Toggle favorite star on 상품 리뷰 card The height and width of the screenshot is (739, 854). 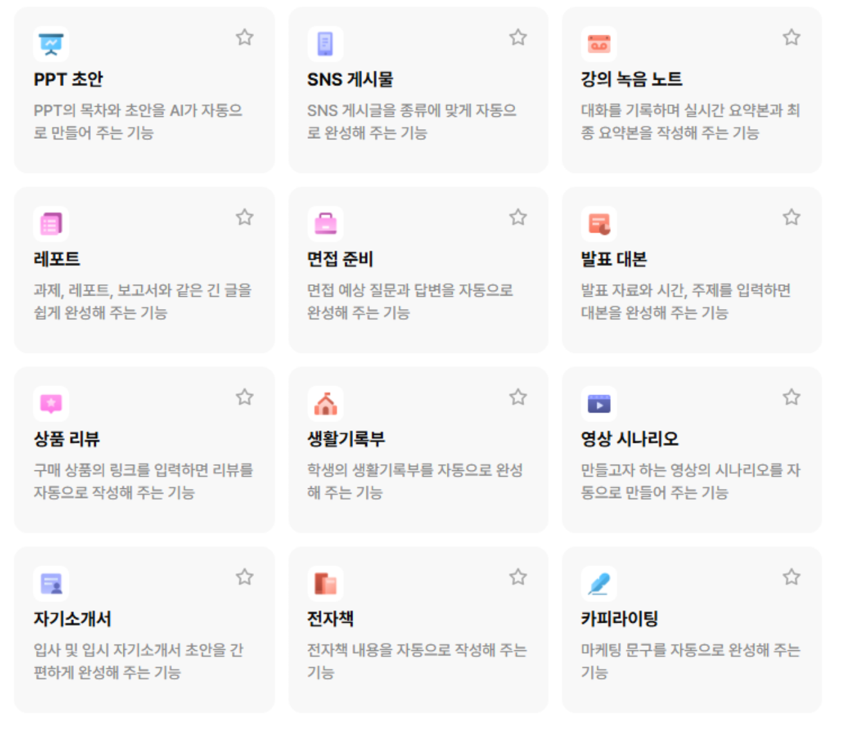pyautogui.click(x=244, y=397)
